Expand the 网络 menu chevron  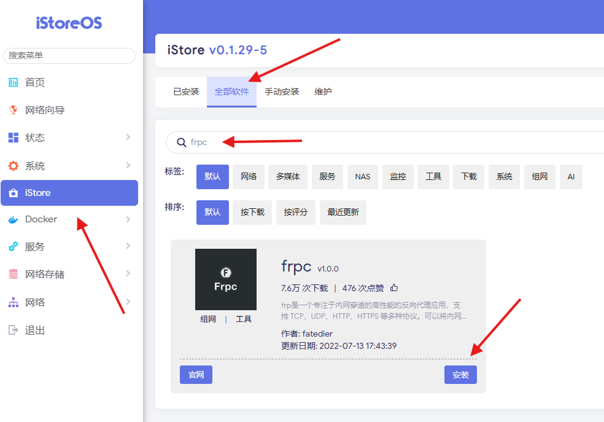point(128,302)
